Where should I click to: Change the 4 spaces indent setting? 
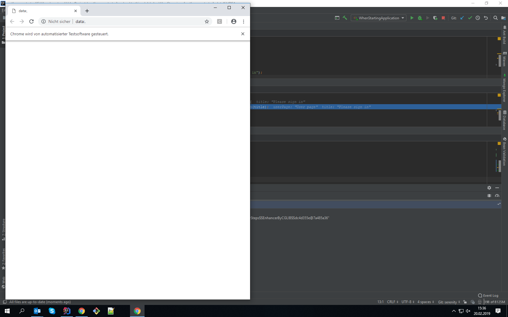point(426,302)
